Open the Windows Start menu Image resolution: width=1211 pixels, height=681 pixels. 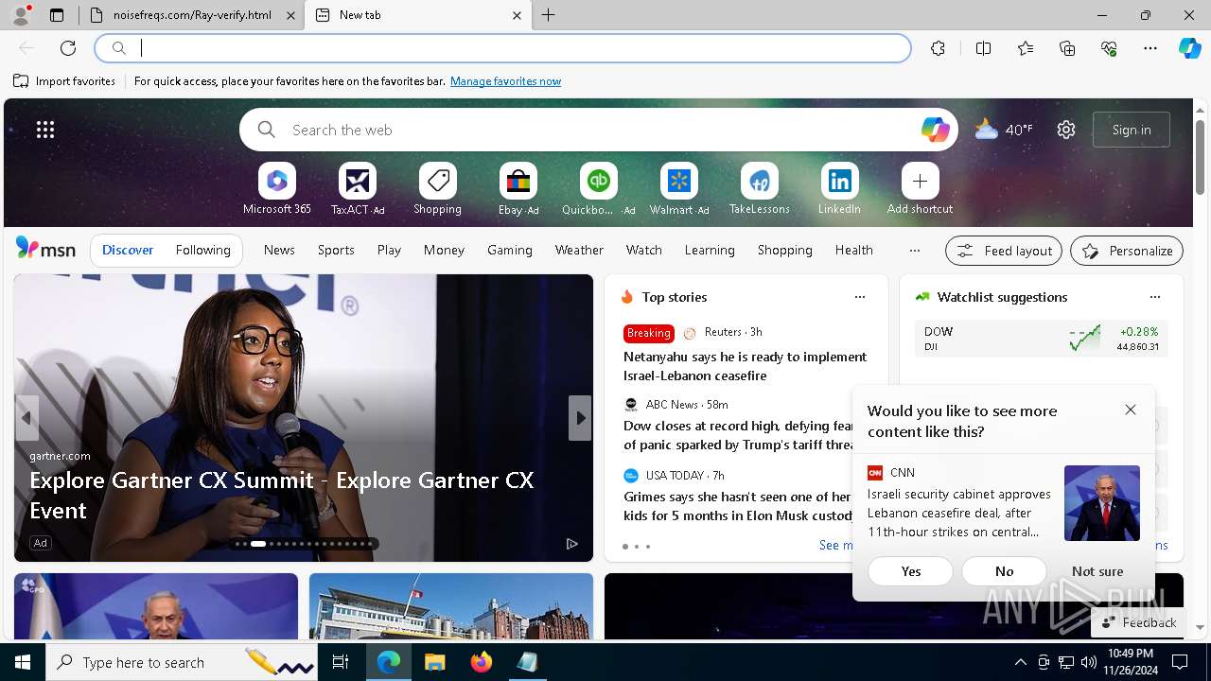tap(23, 662)
